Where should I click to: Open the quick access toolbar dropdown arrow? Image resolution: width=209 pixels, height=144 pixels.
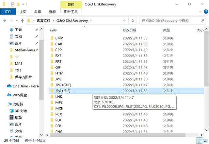coord(23,5)
